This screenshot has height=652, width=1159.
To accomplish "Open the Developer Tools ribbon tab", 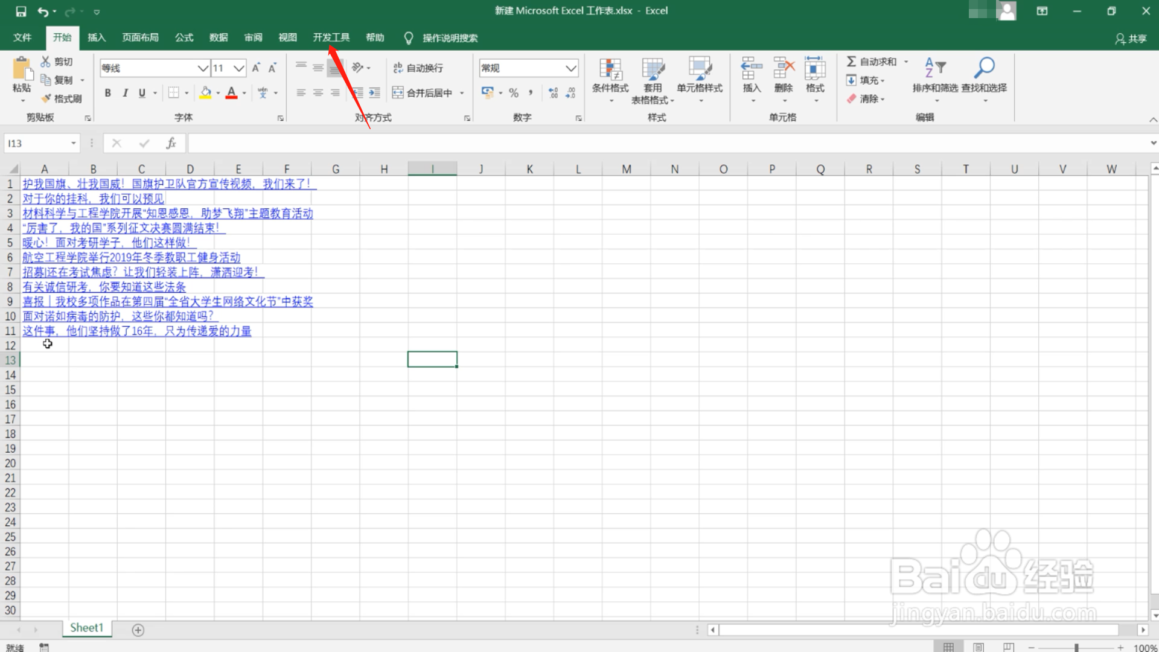I will (x=331, y=37).
